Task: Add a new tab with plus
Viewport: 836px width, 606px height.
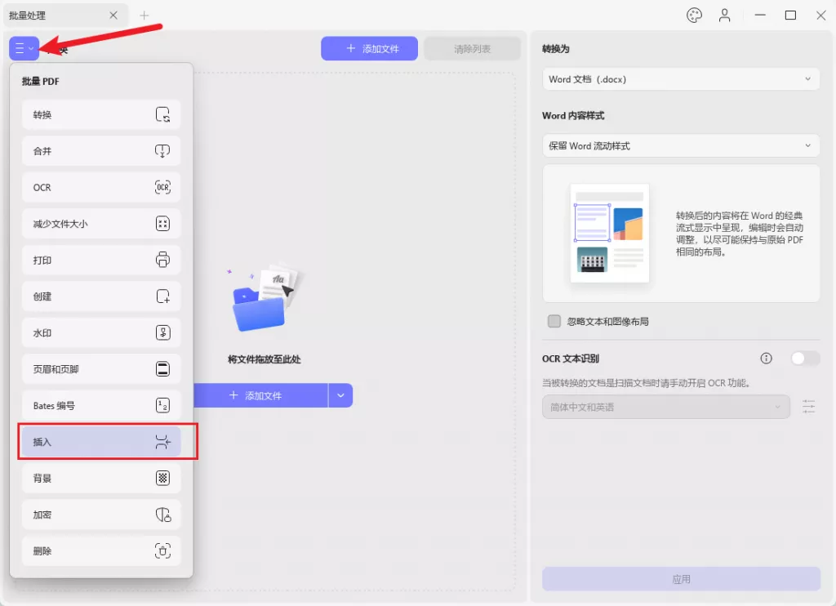Action: [144, 16]
